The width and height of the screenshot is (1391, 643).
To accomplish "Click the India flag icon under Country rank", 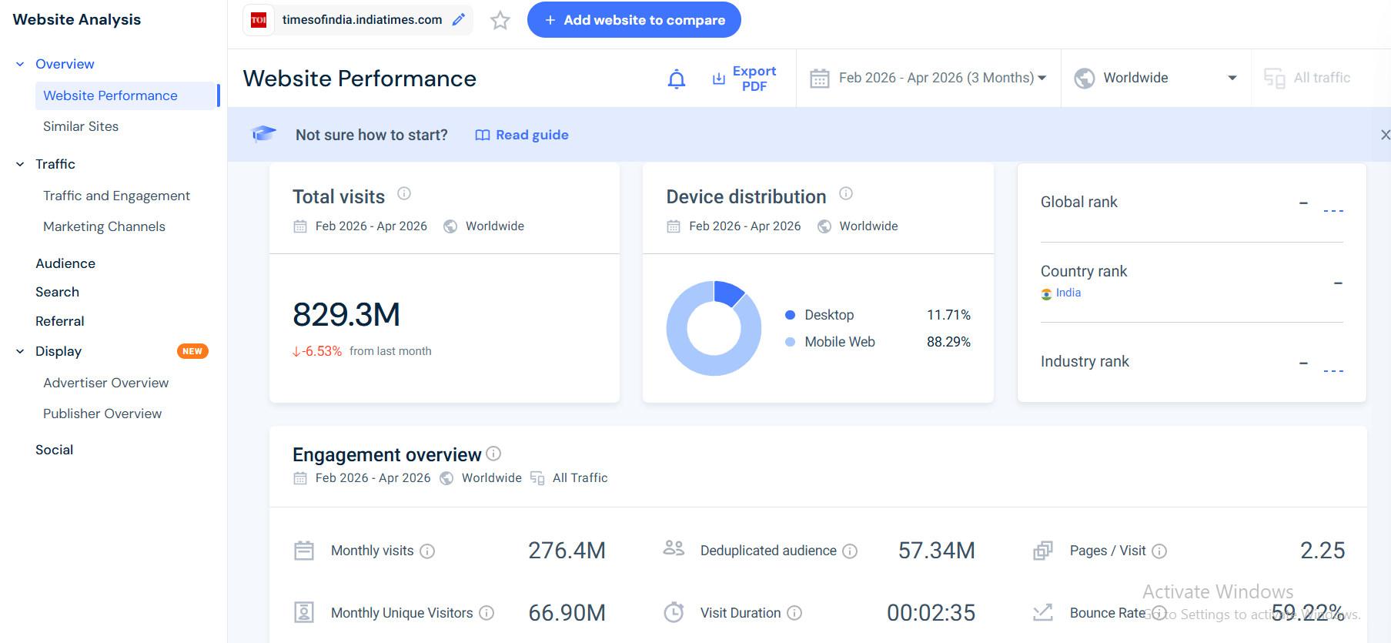I will 1046,293.
